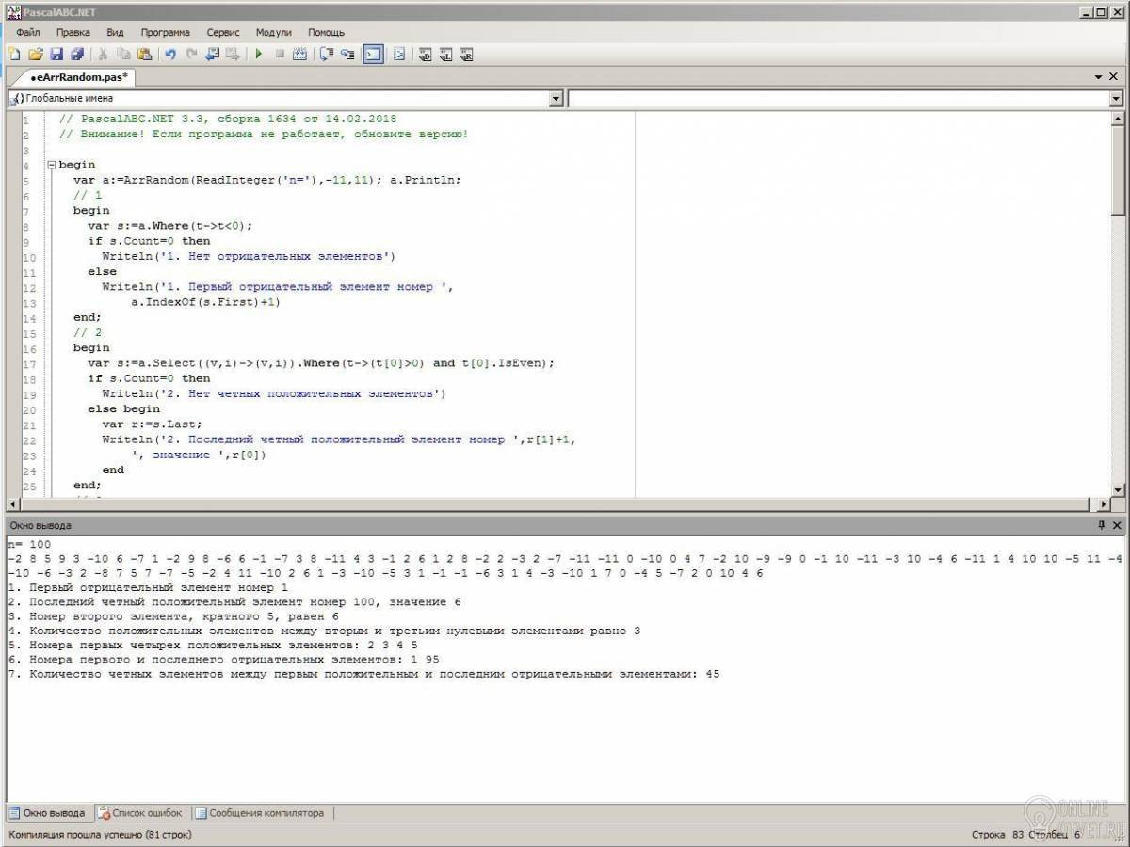
Task: Click the Copy icon in toolbar
Action: [123, 55]
